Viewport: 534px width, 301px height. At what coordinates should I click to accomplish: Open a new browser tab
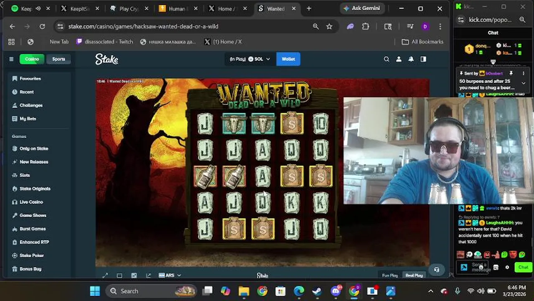click(309, 8)
